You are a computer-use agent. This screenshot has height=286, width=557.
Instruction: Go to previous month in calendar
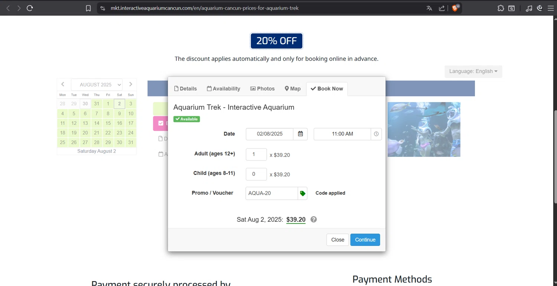point(63,84)
